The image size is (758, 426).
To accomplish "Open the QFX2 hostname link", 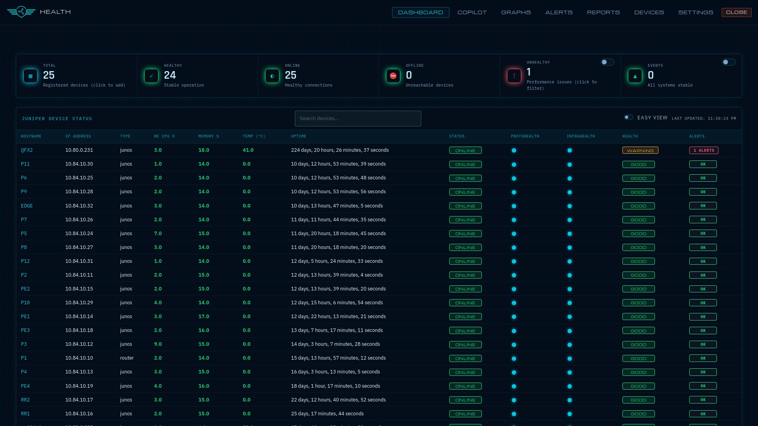I will (27, 150).
